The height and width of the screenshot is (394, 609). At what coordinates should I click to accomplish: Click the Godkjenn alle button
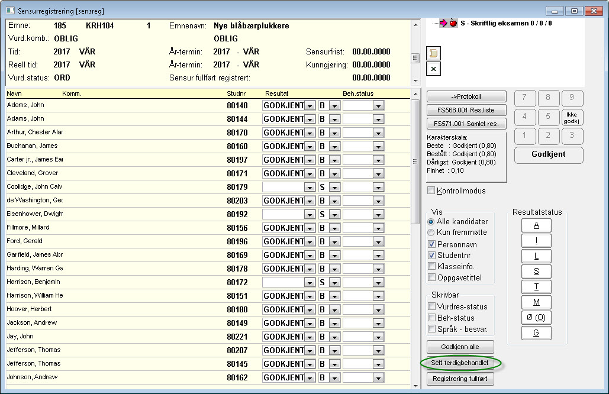pyautogui.click(x=460, y=347)
